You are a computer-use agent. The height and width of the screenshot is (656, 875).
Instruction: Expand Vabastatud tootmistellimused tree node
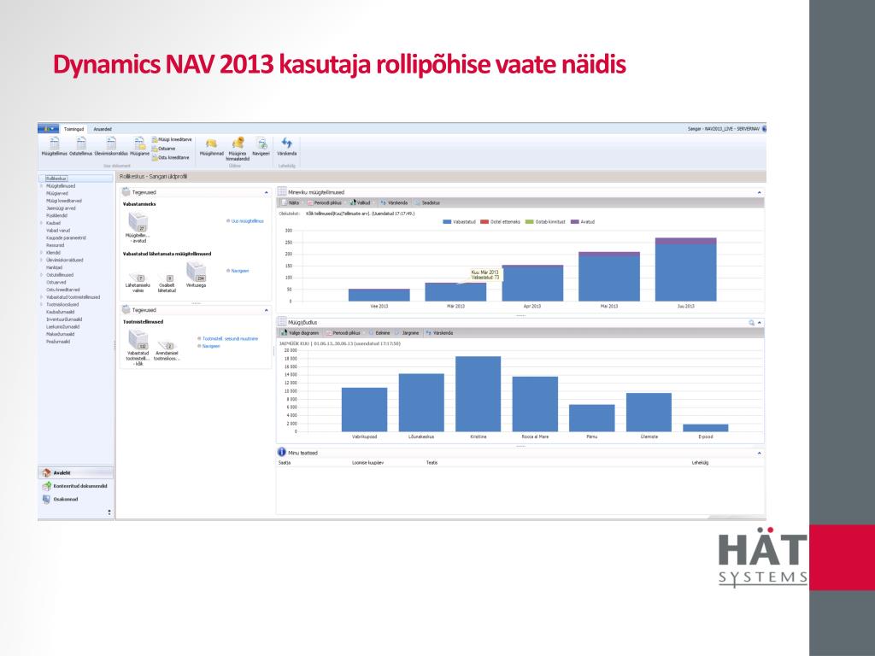41,297
